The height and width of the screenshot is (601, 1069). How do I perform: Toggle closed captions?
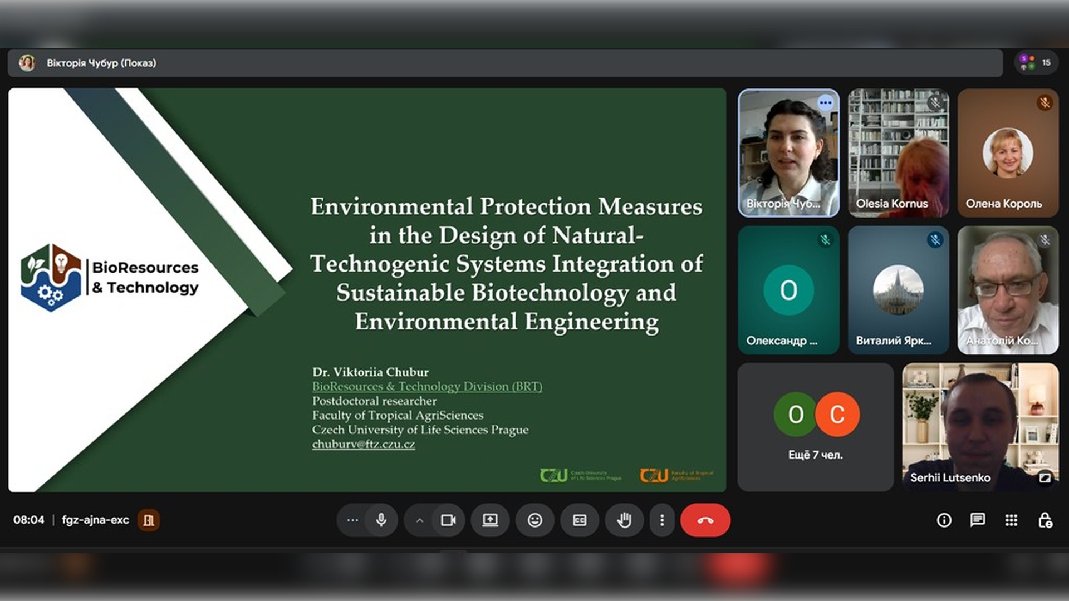point(579,520)
